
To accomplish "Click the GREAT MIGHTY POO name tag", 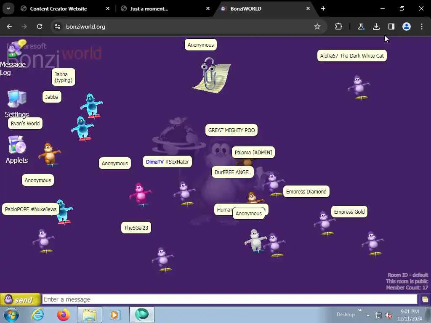I will [231, 130].
